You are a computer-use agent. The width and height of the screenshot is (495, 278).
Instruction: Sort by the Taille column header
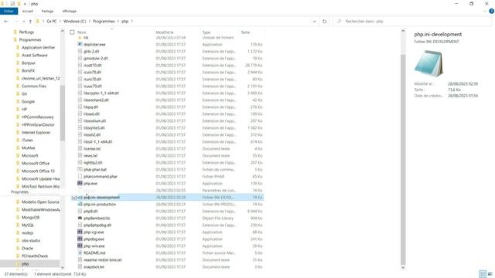tap(246, 32)
